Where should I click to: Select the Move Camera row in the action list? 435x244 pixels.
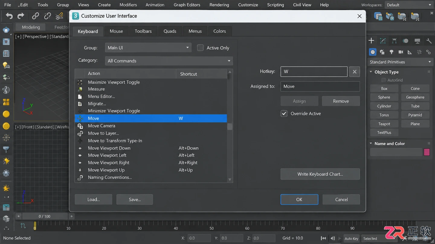(x=151, y=126)
